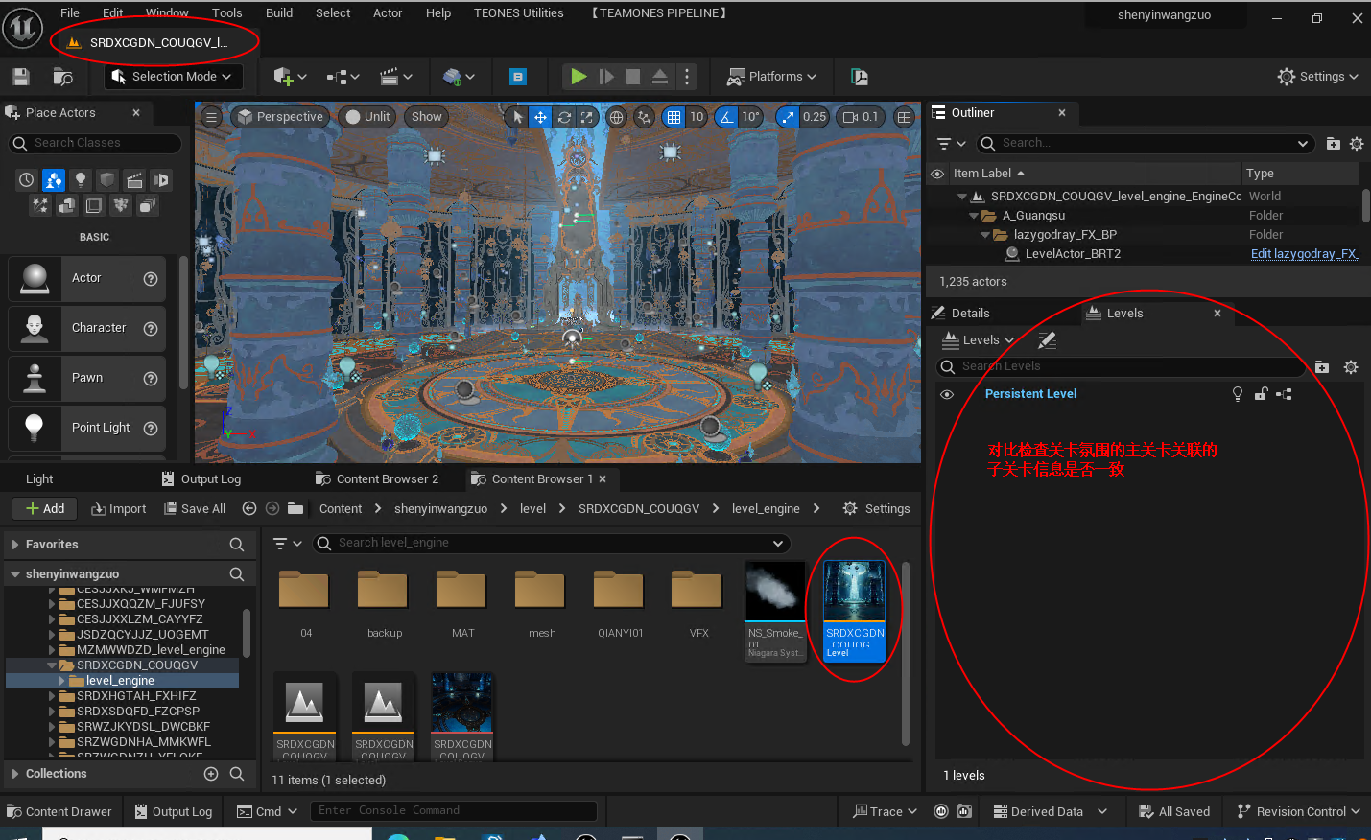
Task: Select the translate (move) gizmo tool
Action: coord(540,117)
